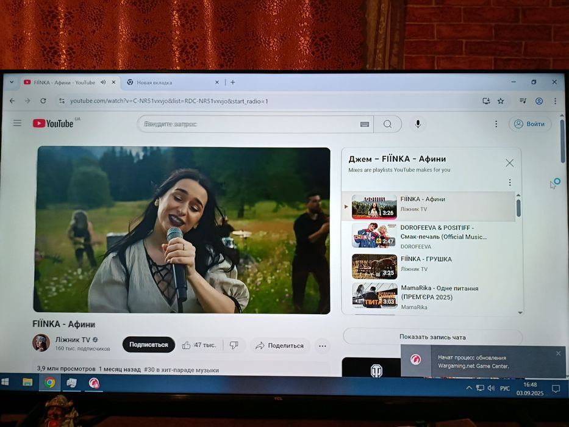The height and width of the screenshot is (427, 569).
Task: Close the FIÏNKA YouTube tab
Action: (113, 82)
